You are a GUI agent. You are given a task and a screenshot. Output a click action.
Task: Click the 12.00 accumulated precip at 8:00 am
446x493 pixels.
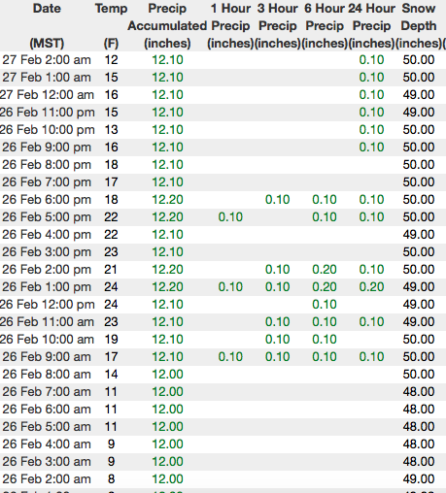[167, 375]
